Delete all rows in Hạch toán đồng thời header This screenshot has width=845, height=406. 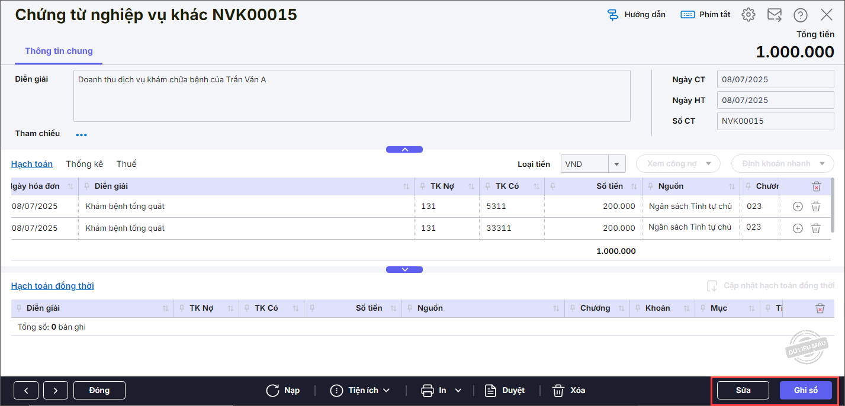(x=820, y=308)
